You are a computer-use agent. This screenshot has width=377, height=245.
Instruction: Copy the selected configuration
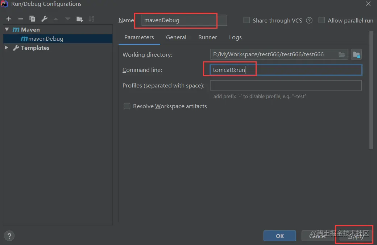tap(32, 19)
